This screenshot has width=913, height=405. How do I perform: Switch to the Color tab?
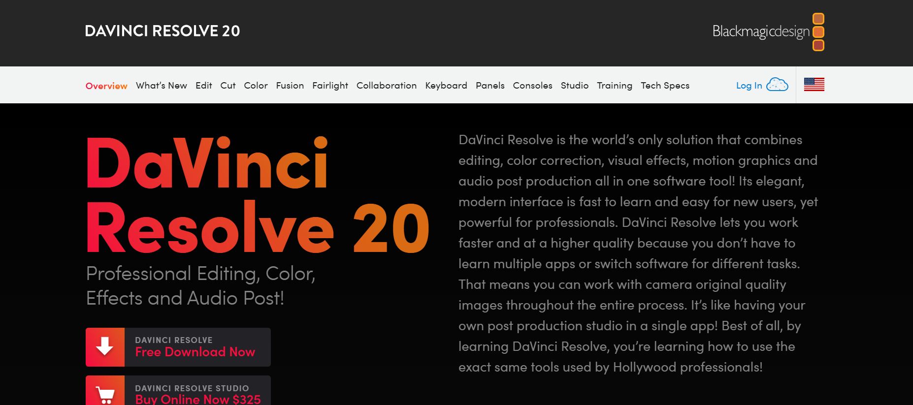[256, 86]
